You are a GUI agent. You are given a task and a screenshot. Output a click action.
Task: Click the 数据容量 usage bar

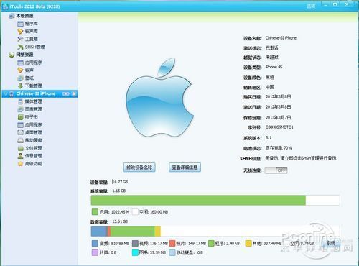coord(215,231)
